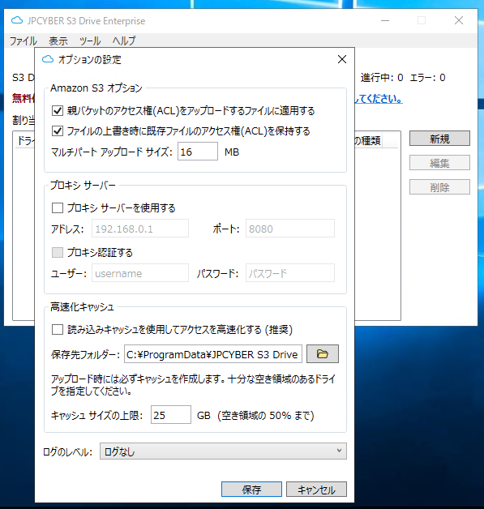Viewport: 484px width, 509px height.
Task: Click the 新規 button in main window
Action: pyautogui.click(x=439, y=139)
